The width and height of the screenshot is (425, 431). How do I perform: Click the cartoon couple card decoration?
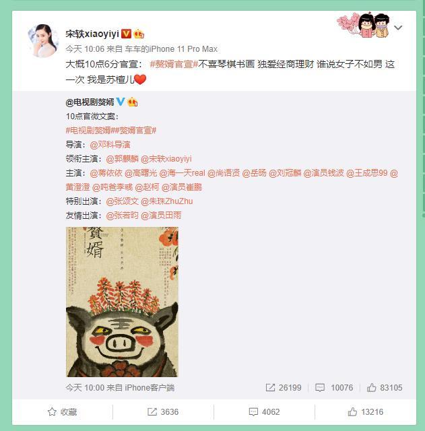point(364,26)
